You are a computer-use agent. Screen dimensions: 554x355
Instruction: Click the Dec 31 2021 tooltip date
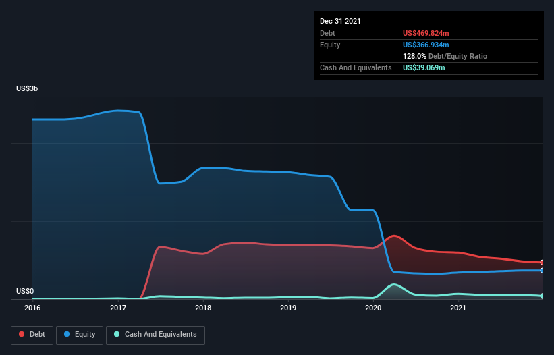pyautogui.click(x=340, y=21)
